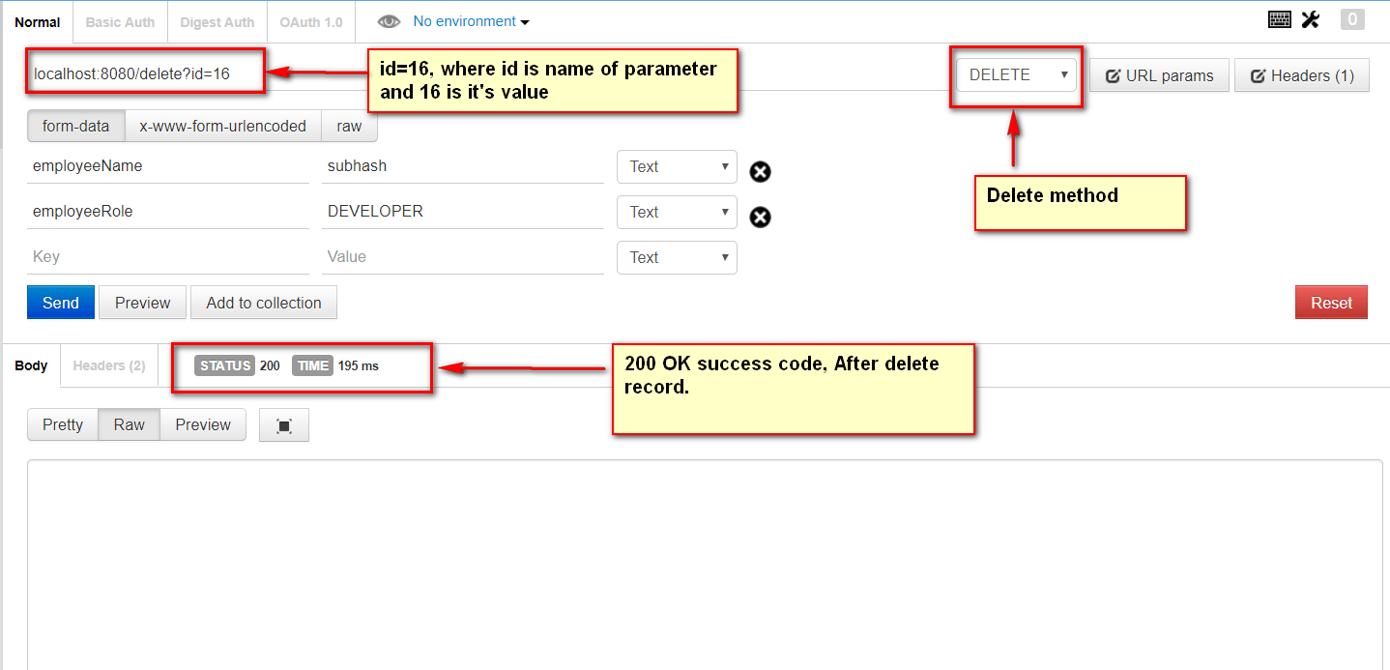Click the Send button
Image resolution: width=1390 pixels, height=670 pixels.
pyautogui.click(x=60, y=302)
